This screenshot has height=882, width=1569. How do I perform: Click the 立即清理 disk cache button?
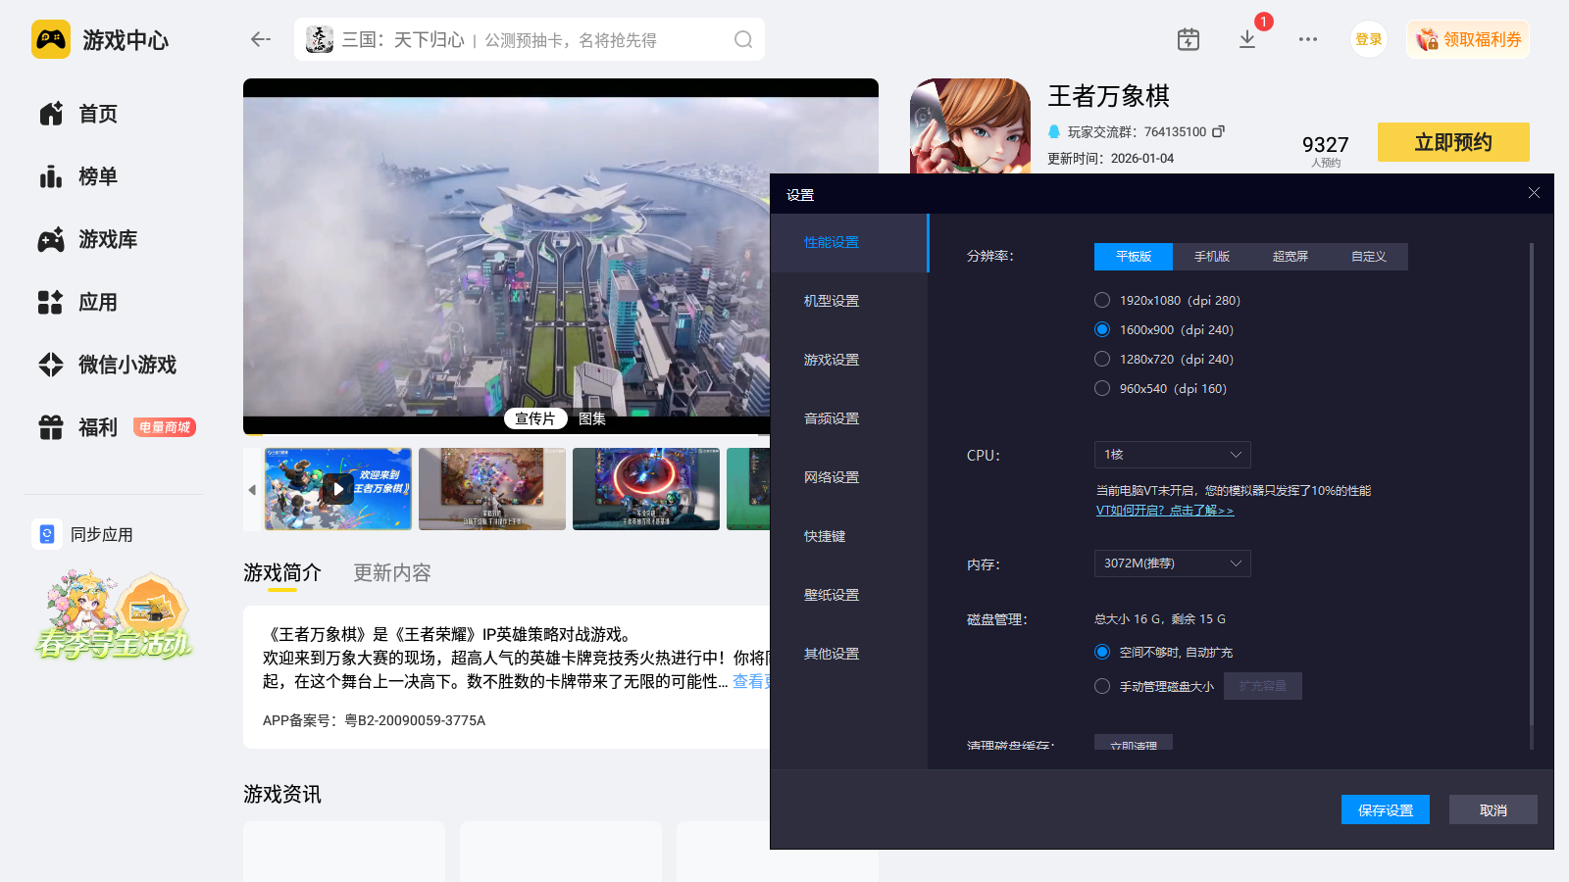click(1134, 743)
